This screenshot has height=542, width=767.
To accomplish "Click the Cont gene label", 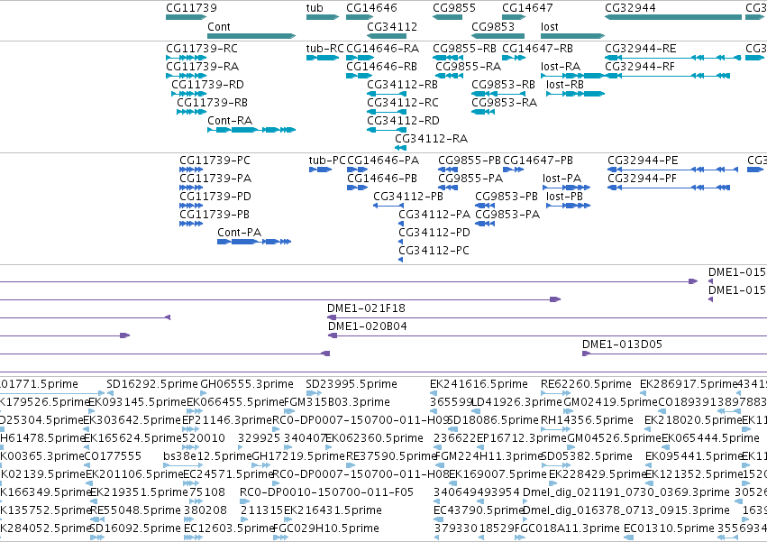I will (219, 26).
